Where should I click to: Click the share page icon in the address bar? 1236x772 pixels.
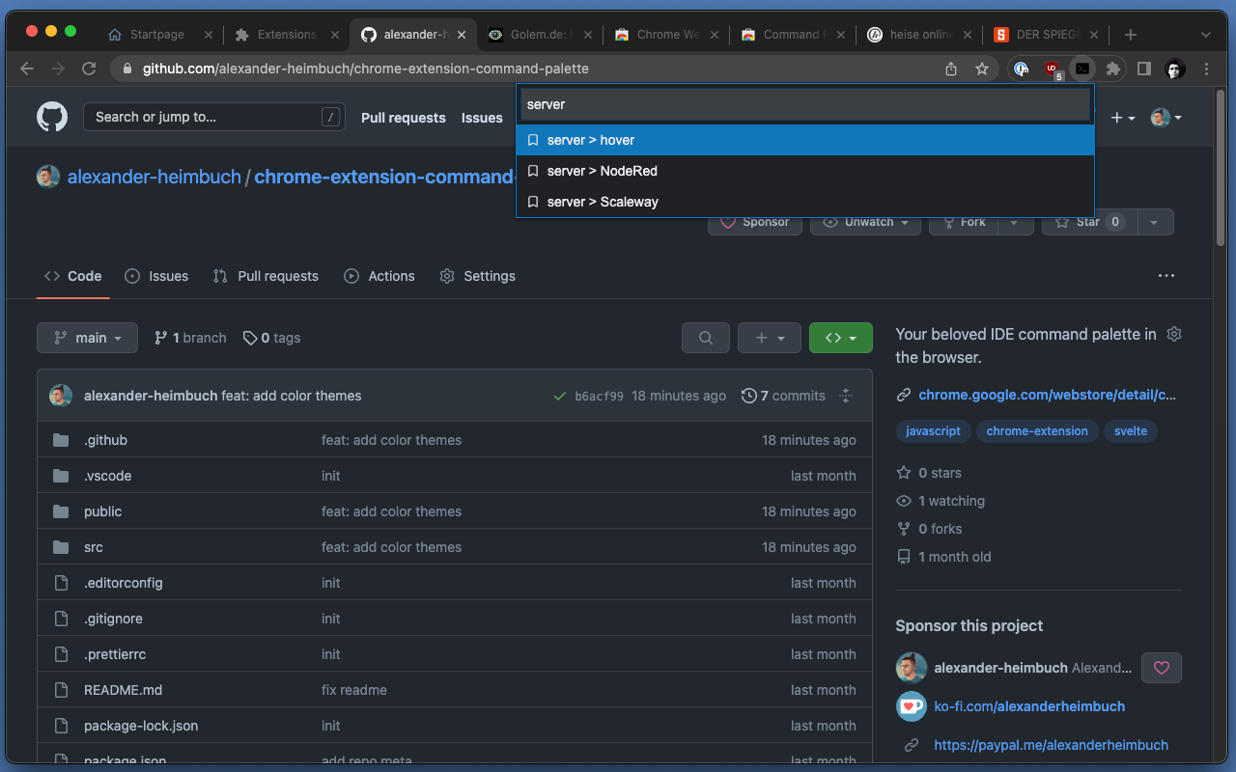click(951, 69)
